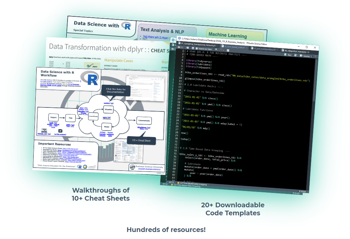
Task: Click the Run button in RStudio editor
Action: (x=288, y=55)
